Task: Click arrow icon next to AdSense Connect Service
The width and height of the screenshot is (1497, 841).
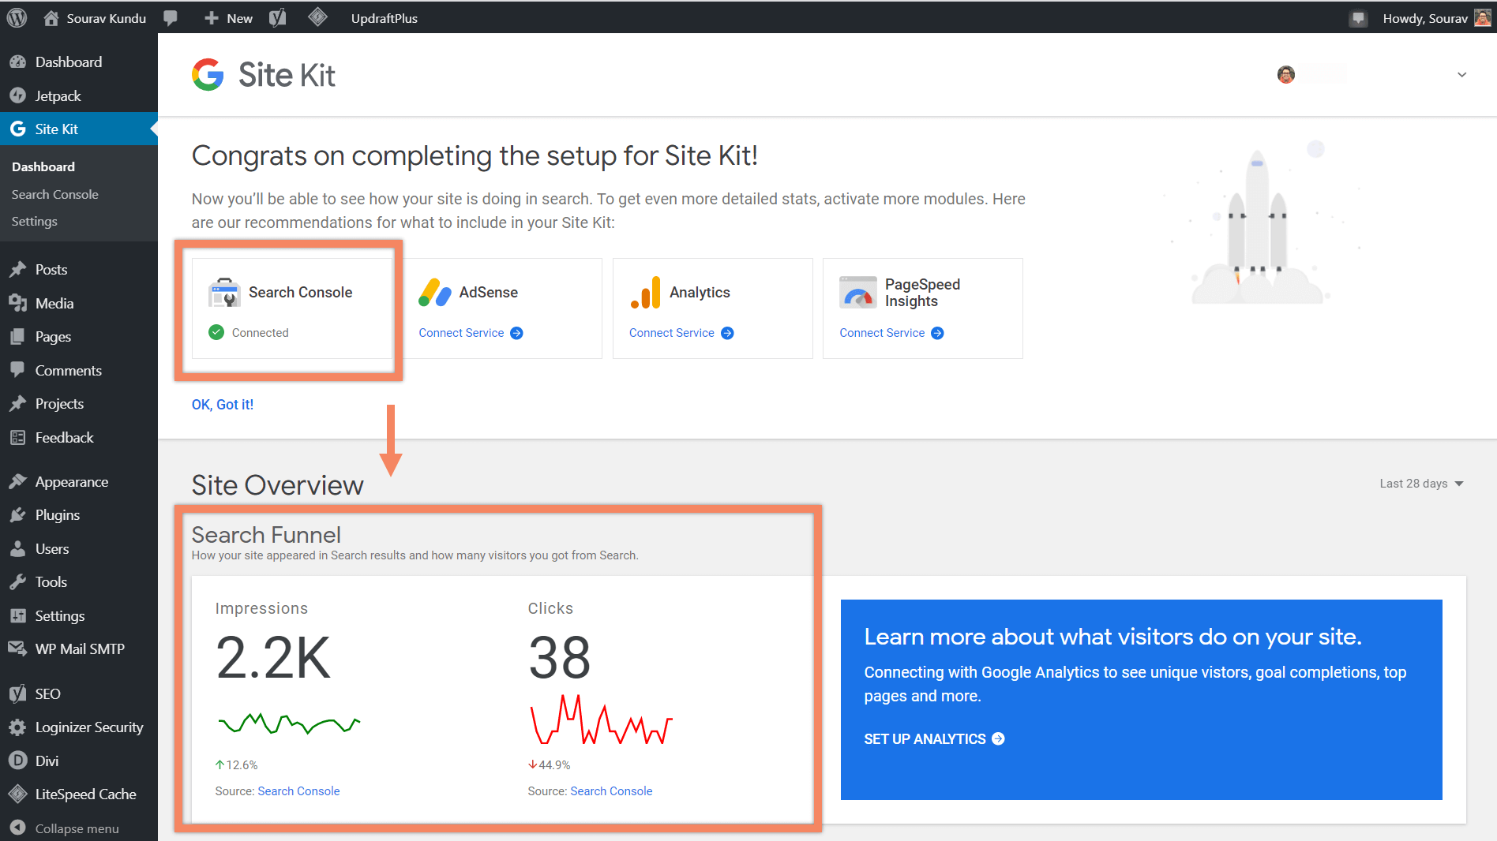Action: point(516,334)
